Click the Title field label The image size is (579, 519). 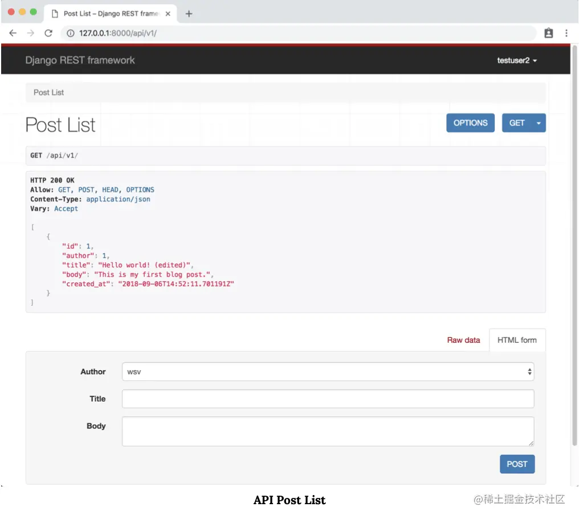click(x=97, y=399)
